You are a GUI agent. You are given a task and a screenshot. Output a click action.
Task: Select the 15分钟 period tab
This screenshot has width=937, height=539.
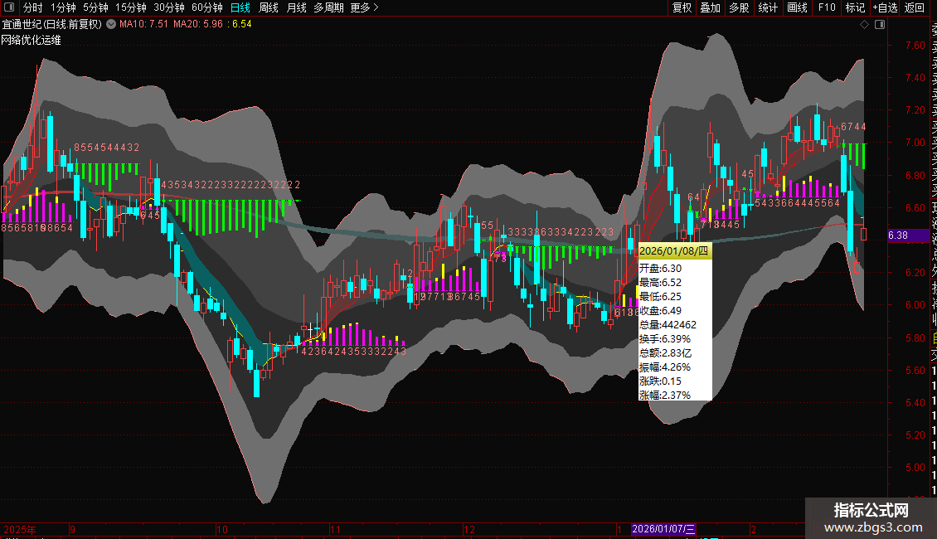coord(131,7)
